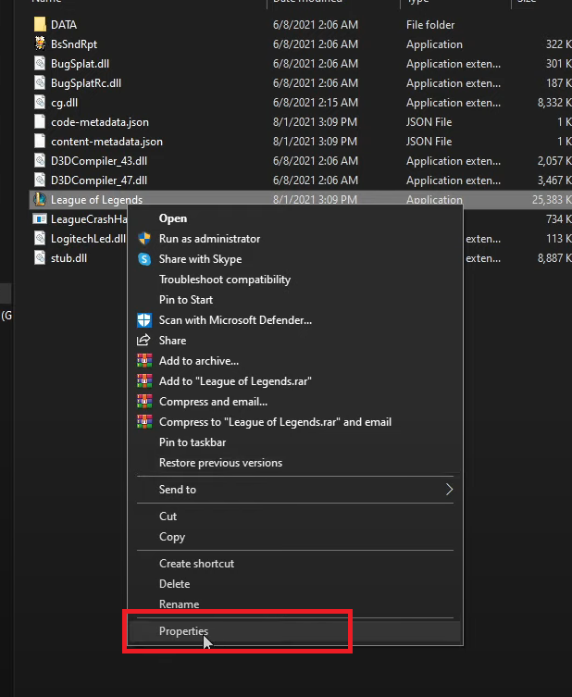This screenshot has width=572, height=697.
Task: Select the BsSndRpt file name
Action: (x=74, y=44)
